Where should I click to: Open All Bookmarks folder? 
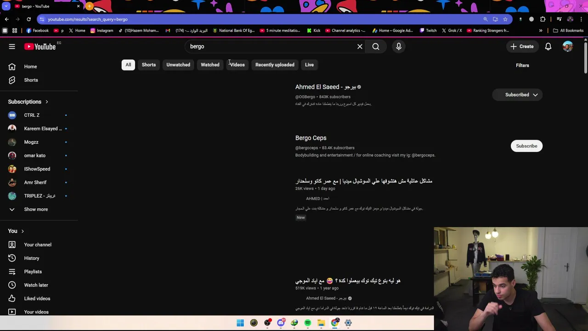coord(568,30)
